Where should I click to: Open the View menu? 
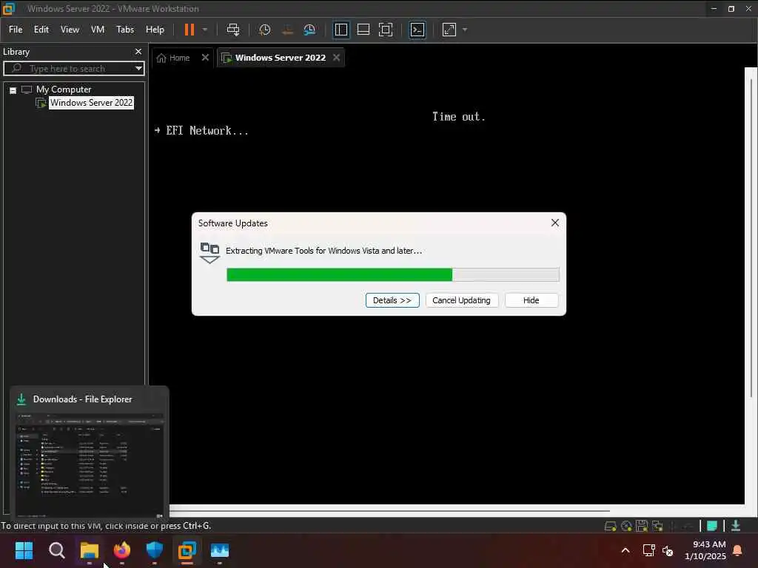pos(70,30)
